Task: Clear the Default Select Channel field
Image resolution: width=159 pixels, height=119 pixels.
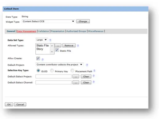Action: [x=86, y=83]
